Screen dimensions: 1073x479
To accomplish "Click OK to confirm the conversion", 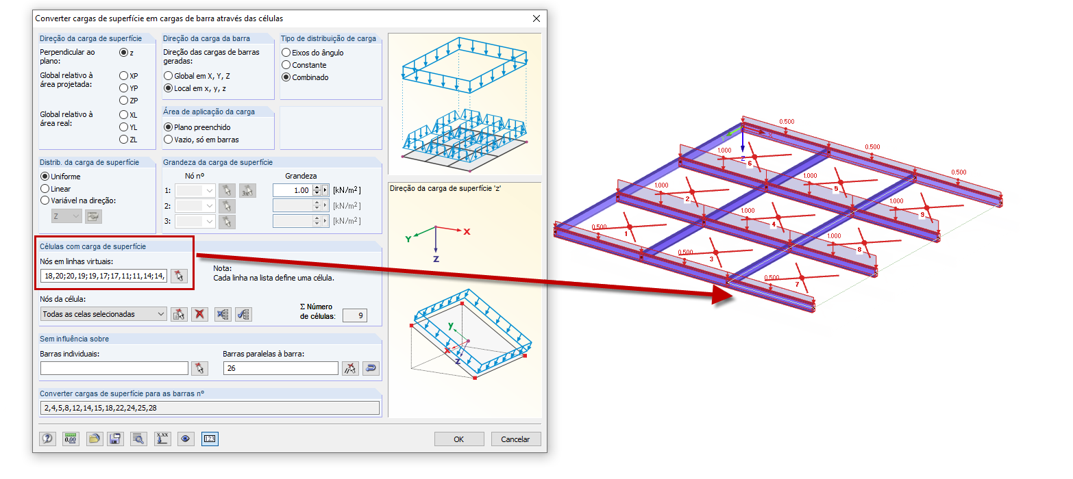I will 459,439.
